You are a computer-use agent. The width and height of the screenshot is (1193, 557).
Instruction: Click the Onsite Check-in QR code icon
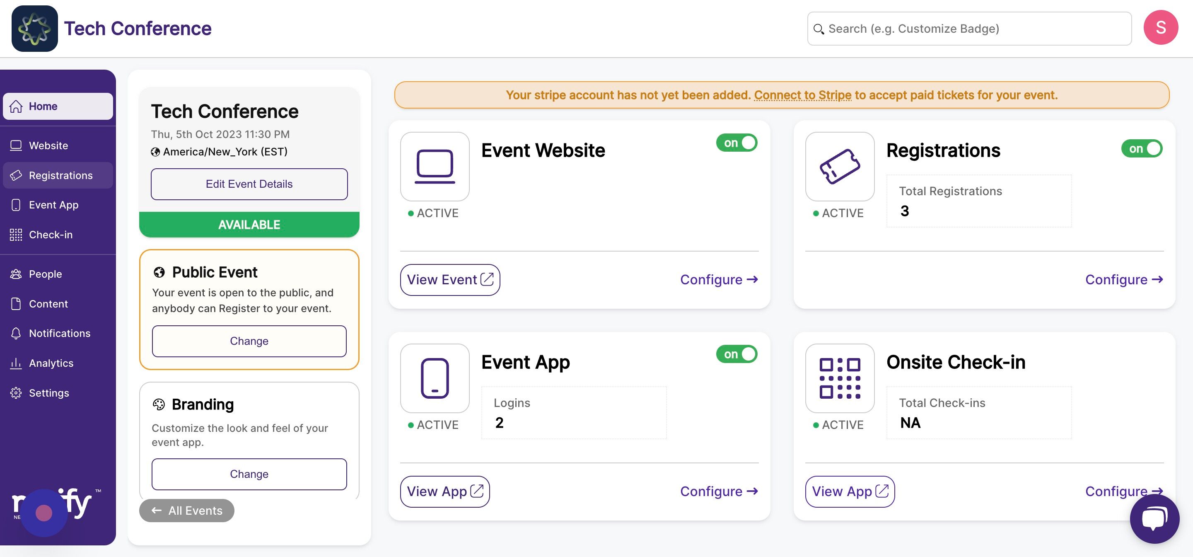pyautogui.click(x=840, y=378)
